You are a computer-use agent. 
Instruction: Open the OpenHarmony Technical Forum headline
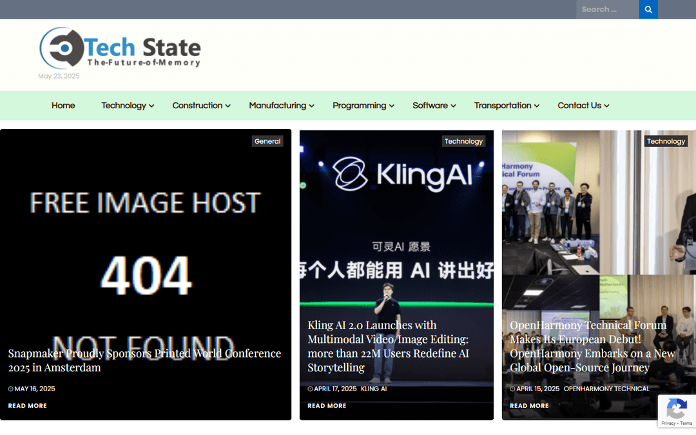[593, 346]
